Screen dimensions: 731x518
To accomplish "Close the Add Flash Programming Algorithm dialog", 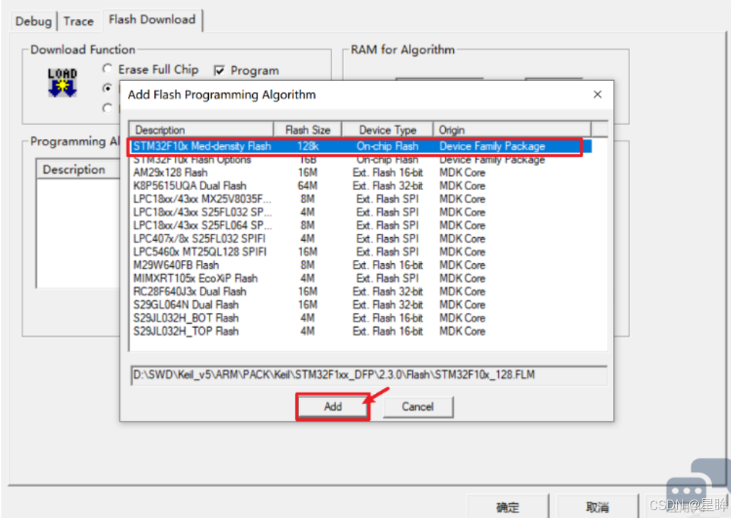I will point(597,94).
